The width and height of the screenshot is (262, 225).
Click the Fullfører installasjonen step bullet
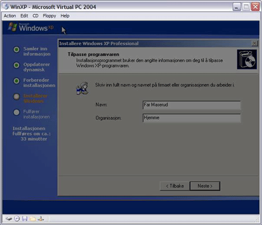click(16, 112)
